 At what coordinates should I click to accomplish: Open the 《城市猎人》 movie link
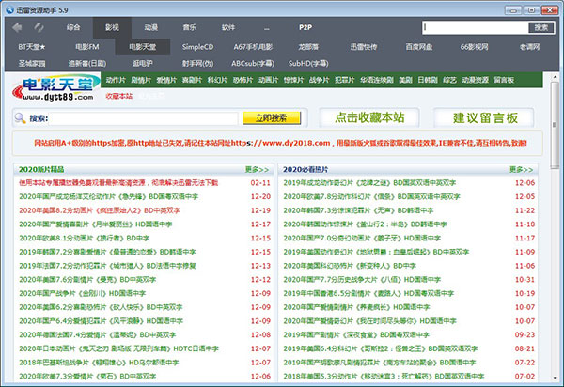(107, 266)
